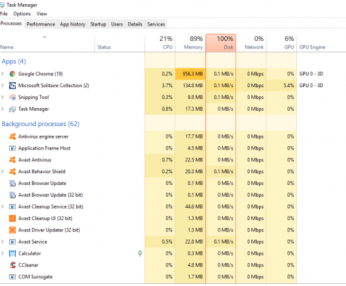Switch to the Users tab
The height and width of the screenshot is (286, 346).
[x=117, y=24]
